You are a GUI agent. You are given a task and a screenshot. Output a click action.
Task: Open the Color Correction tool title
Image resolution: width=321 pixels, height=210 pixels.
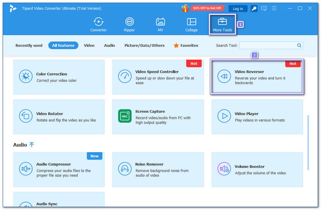pyautogui.click(x=51, y=74)
